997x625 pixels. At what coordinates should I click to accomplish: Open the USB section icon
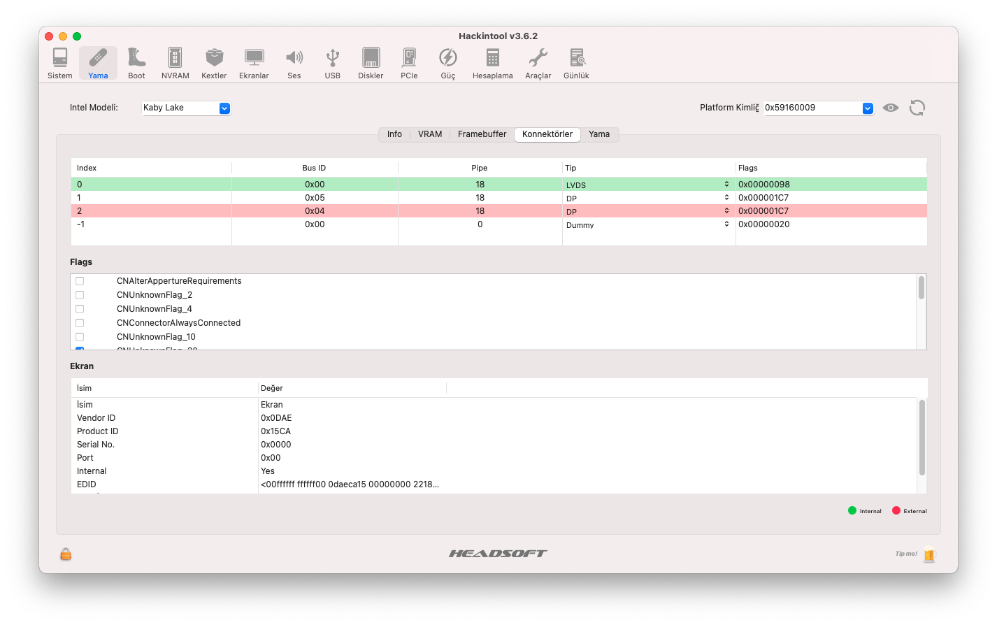point(332,63)
